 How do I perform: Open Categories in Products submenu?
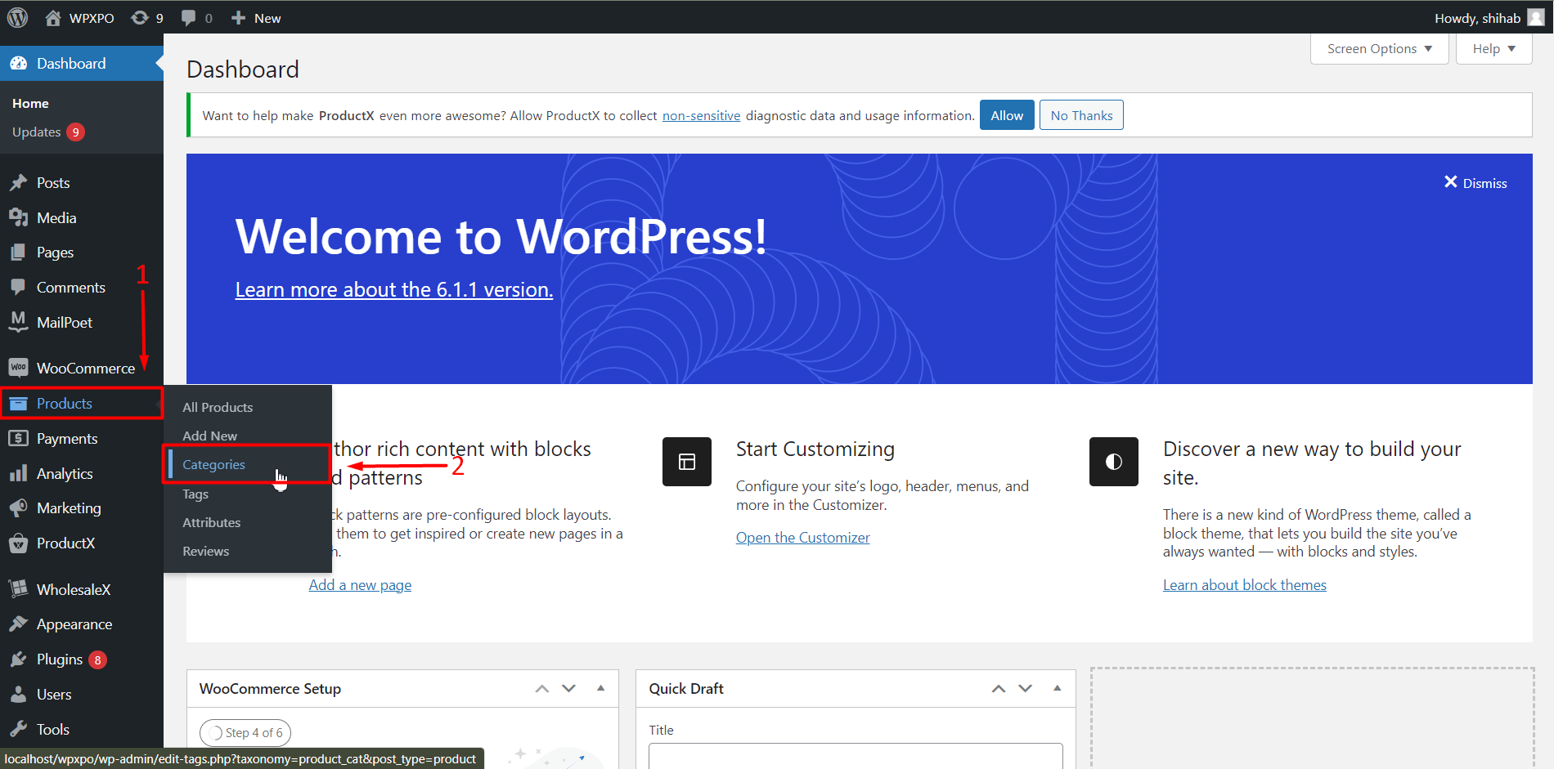pos(213,464)
